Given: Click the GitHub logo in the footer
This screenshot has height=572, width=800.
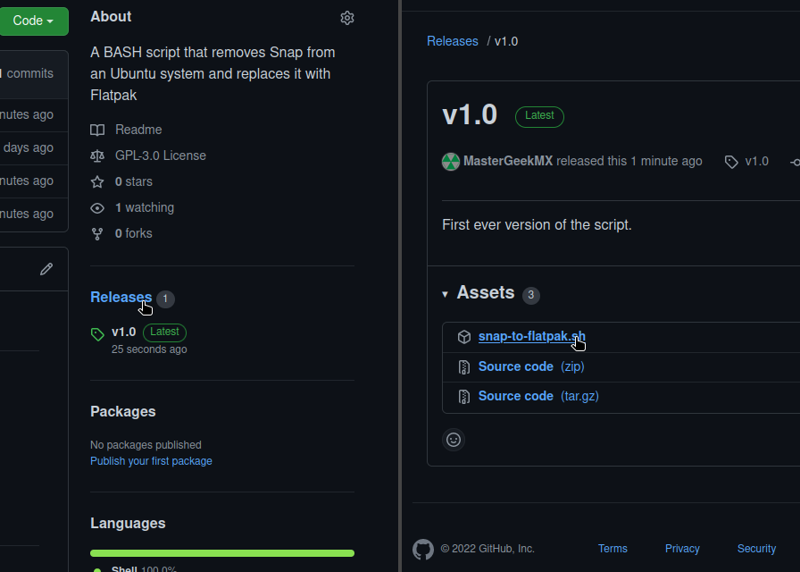Looking at the screenshot, I should (423, 550).
